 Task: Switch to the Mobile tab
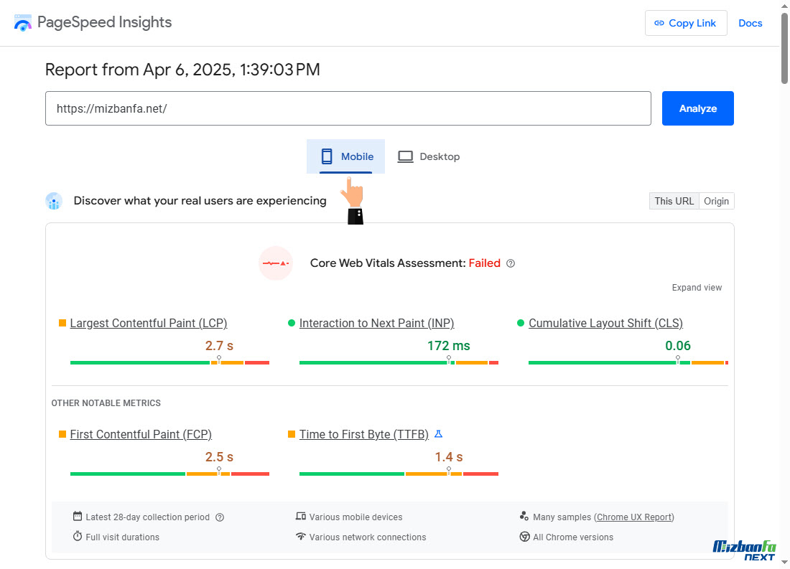tap(345, 156)
